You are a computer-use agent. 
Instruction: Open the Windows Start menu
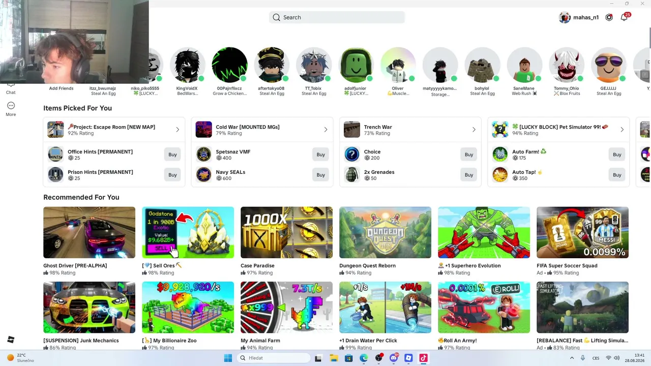tap(228, 358)
